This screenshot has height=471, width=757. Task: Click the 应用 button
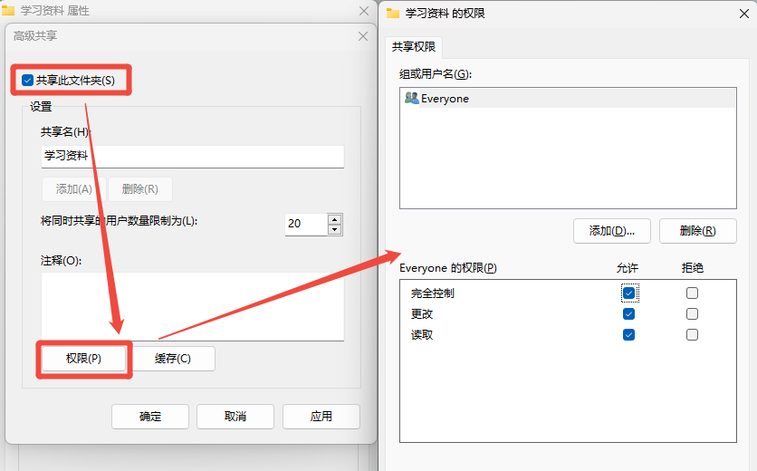[x=321, y=417]
